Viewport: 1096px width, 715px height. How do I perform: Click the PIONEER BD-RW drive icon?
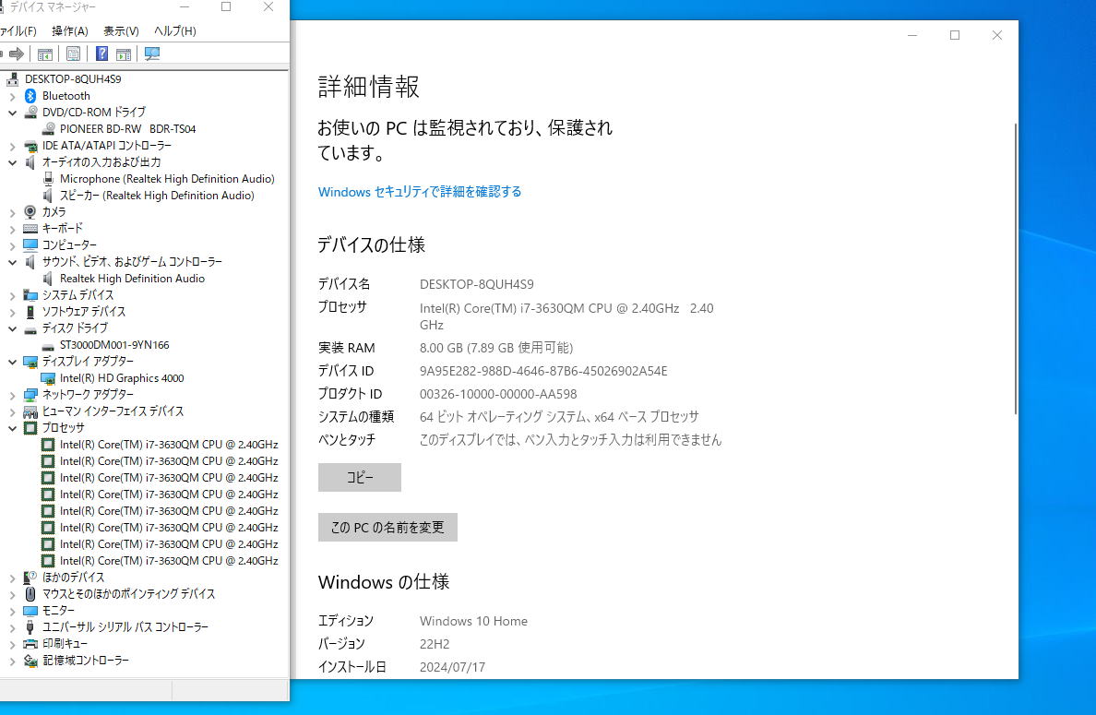48,128
